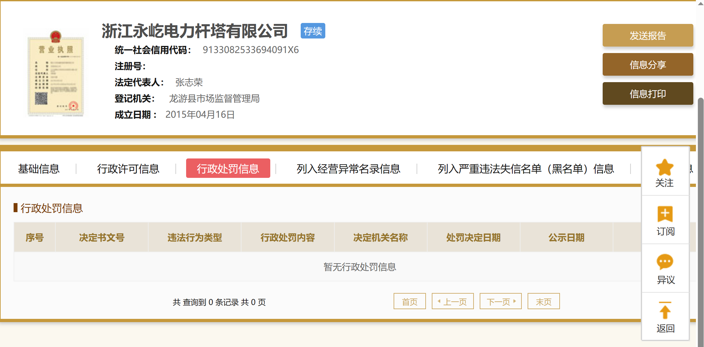Image resolution: width=704 pixels, height=347 pixels.
Task: Click the 行政处罚内容 column header
Action: (x=287, y=237)
